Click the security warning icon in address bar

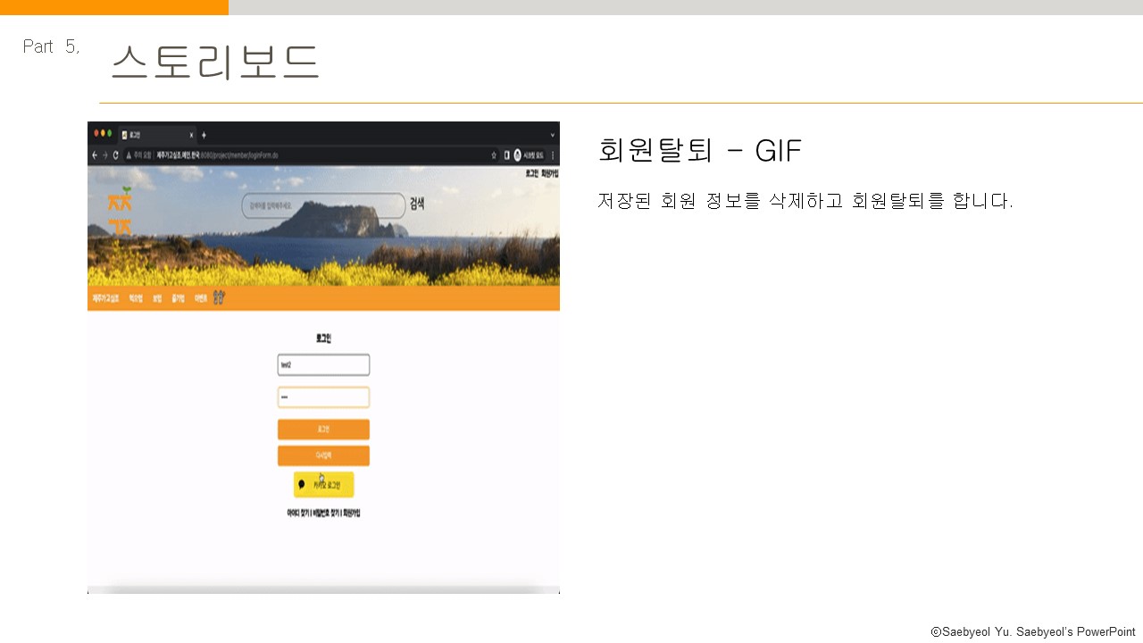[129, 155]
